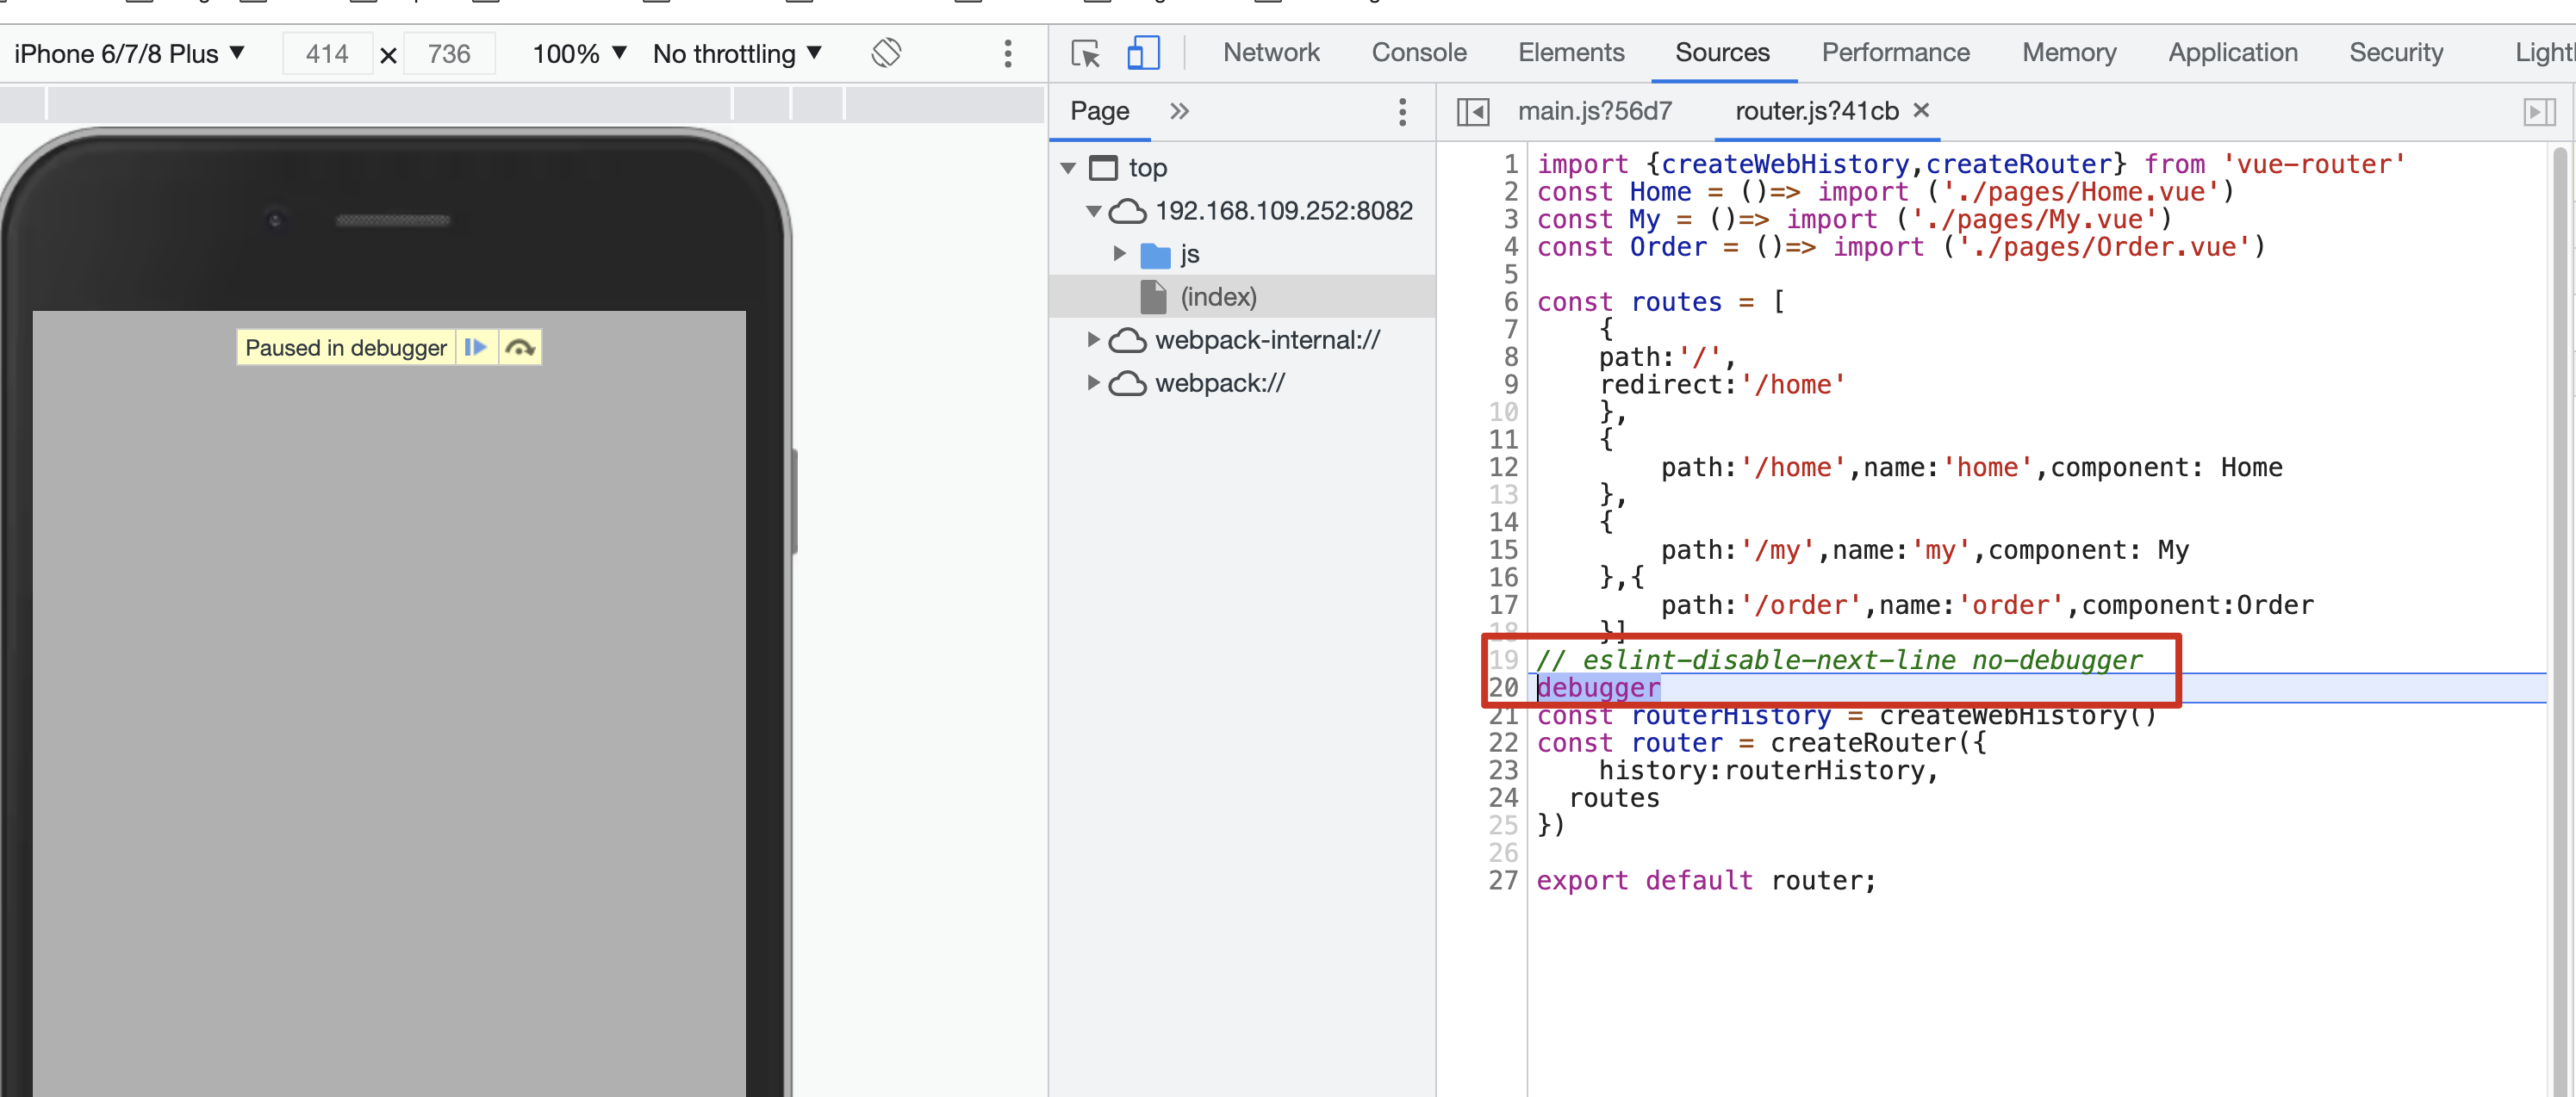Open the 100% zoom dropdown
The height and width of the screenshot is (1097, 2576).
pos(579,53)
